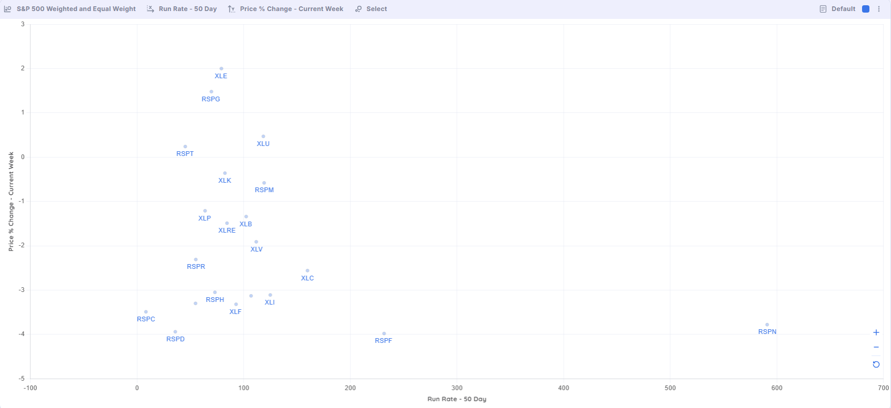
Task: Change the Run Rate - 50 Day axis
Action: 188,9
